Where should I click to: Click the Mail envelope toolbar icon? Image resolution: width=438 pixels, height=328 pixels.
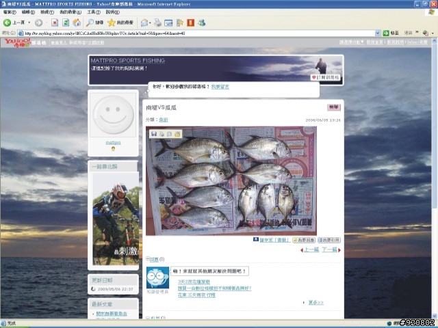[x=144, y=23]
